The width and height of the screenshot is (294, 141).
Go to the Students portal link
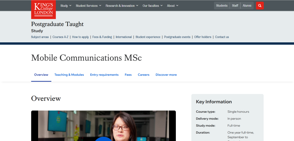coord(222,6)
